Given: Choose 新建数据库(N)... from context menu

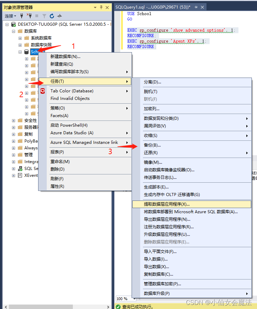Looking at the screenshot, I should point(85,57).
